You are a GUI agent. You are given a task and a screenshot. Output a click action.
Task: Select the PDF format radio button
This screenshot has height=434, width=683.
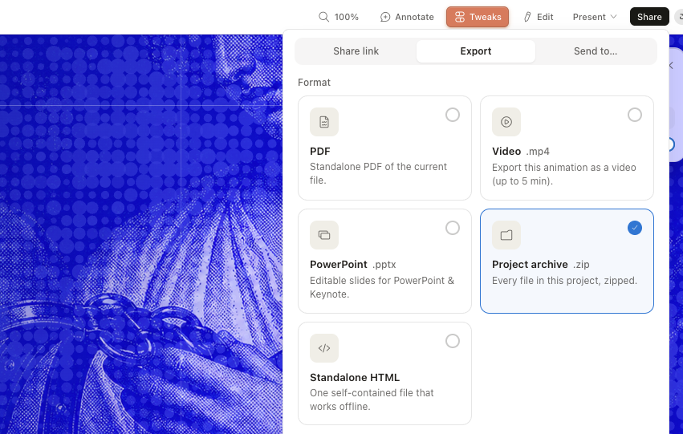(x=453, y=115)
